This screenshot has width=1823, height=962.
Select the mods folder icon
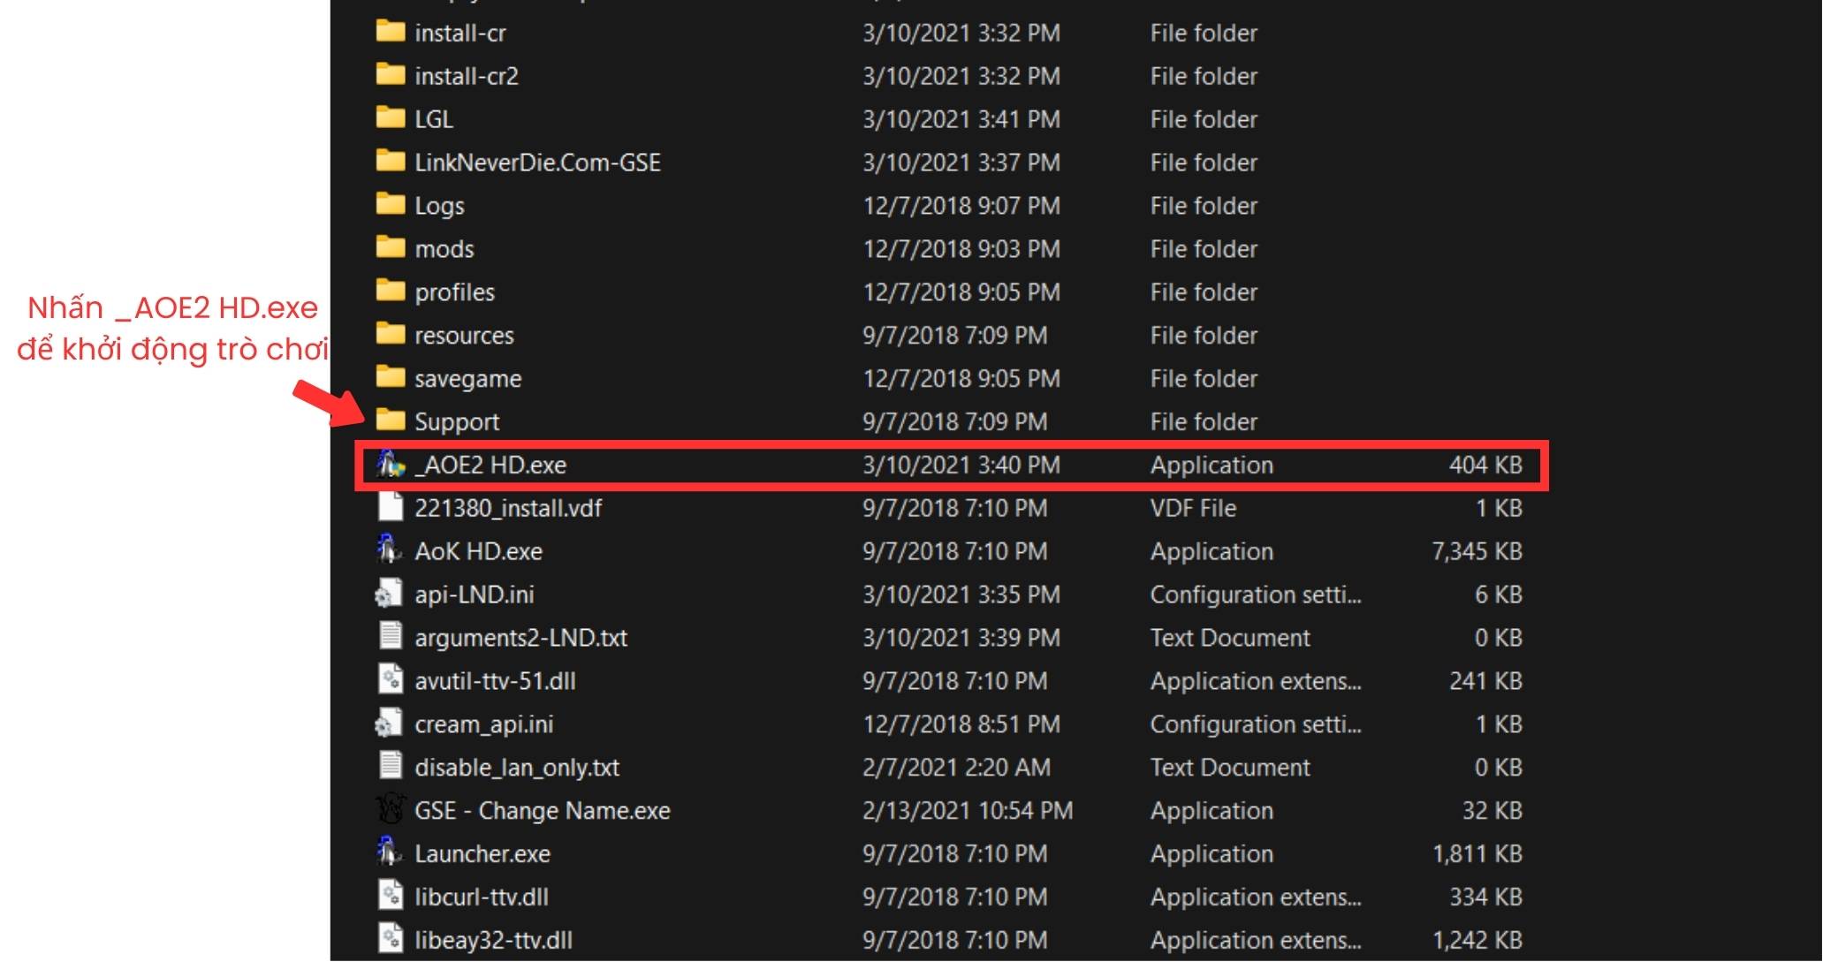click(390, 248)
